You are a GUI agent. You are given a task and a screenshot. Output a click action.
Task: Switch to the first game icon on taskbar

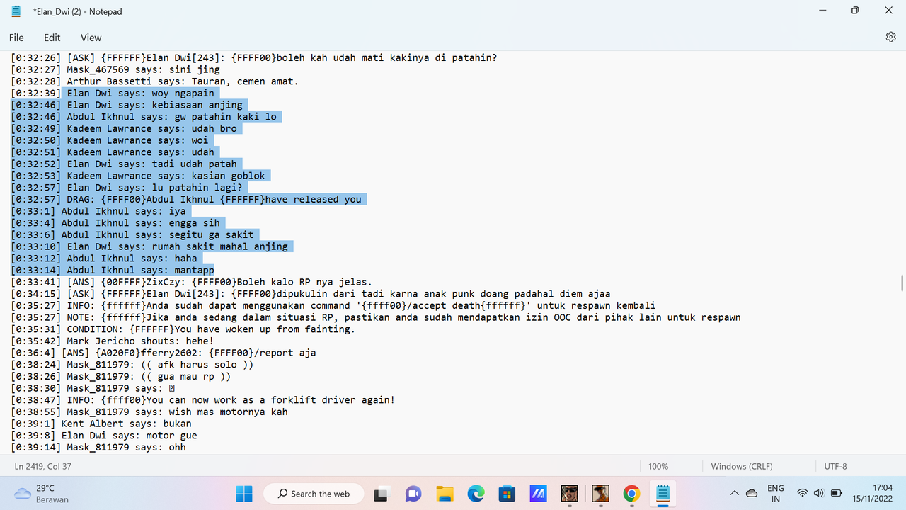569,493
